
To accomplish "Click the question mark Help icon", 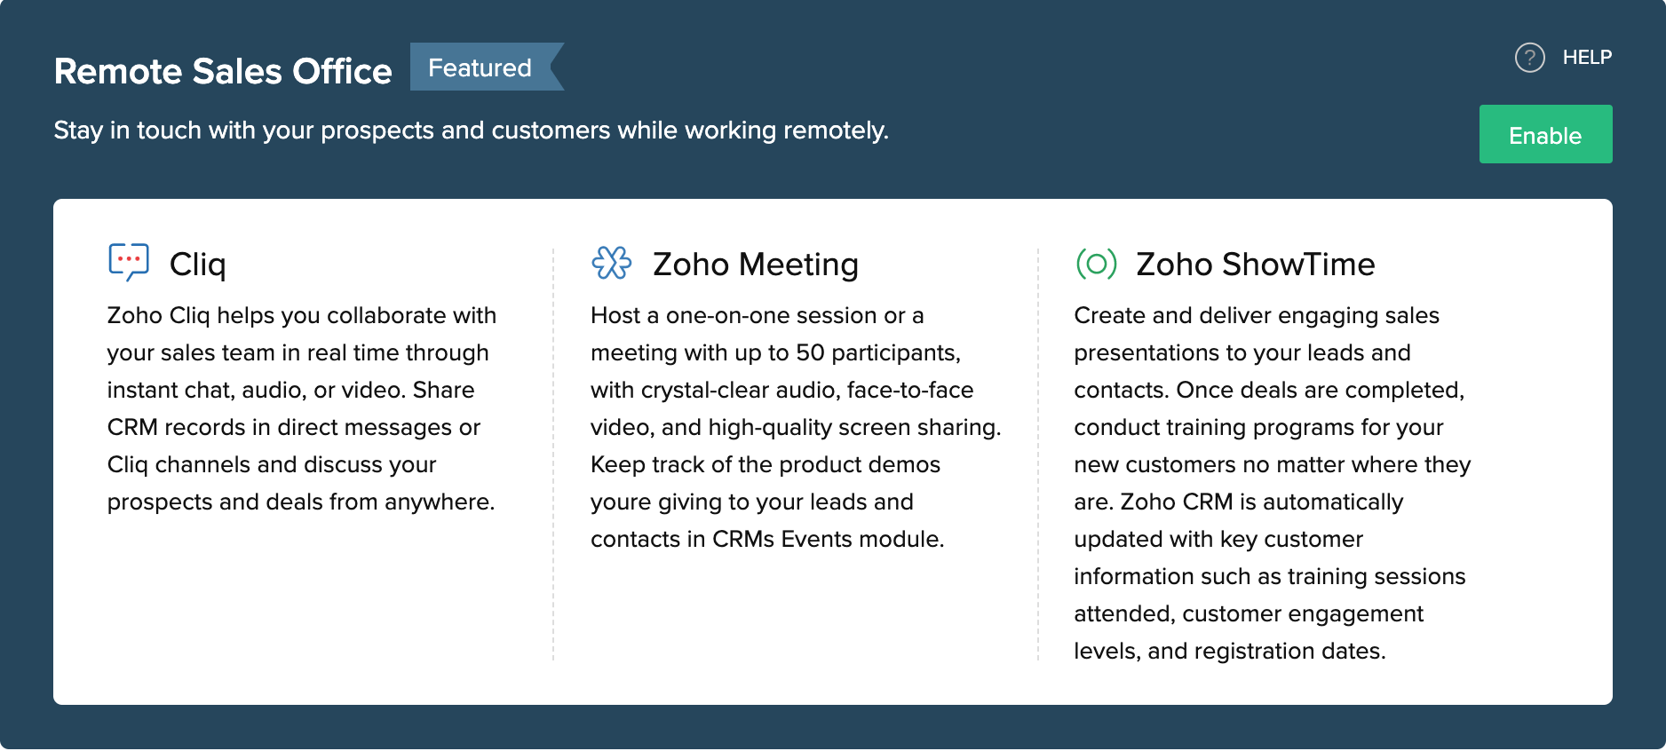I will click(x=1529, y=58).
